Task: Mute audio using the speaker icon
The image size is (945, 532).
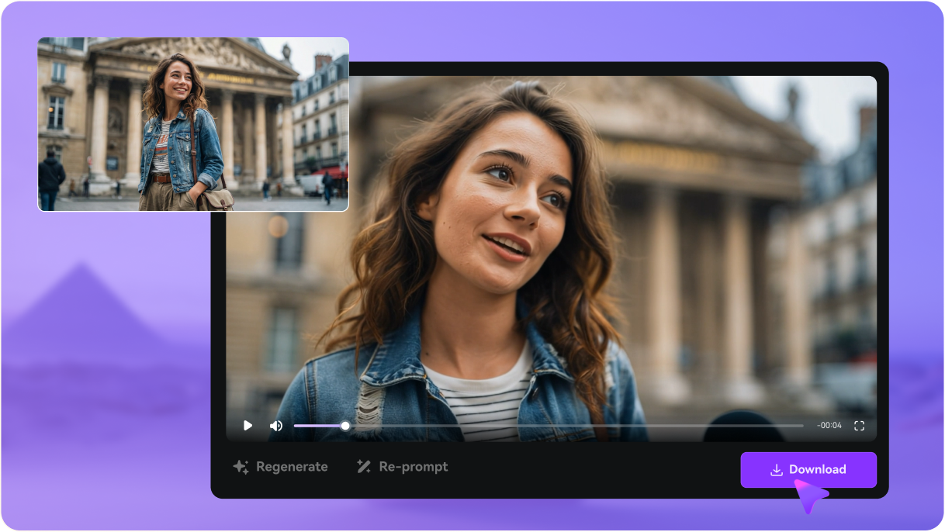Action: point(276,425)
